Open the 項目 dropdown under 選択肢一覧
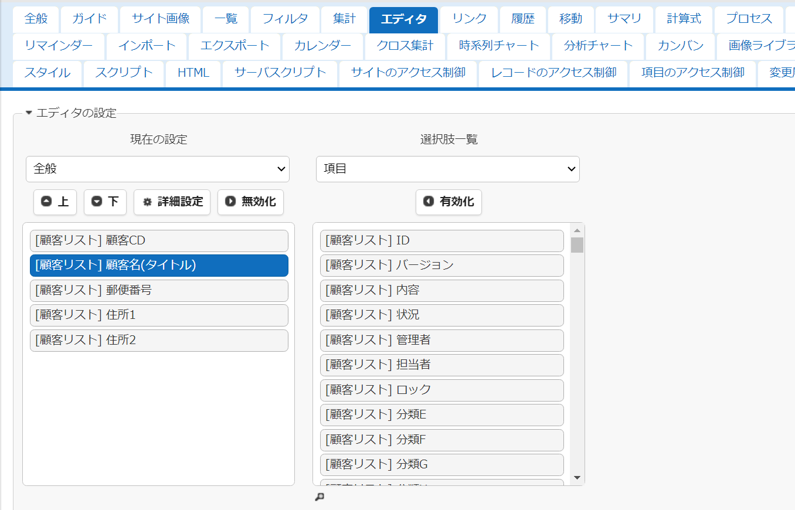 point(448,169)
